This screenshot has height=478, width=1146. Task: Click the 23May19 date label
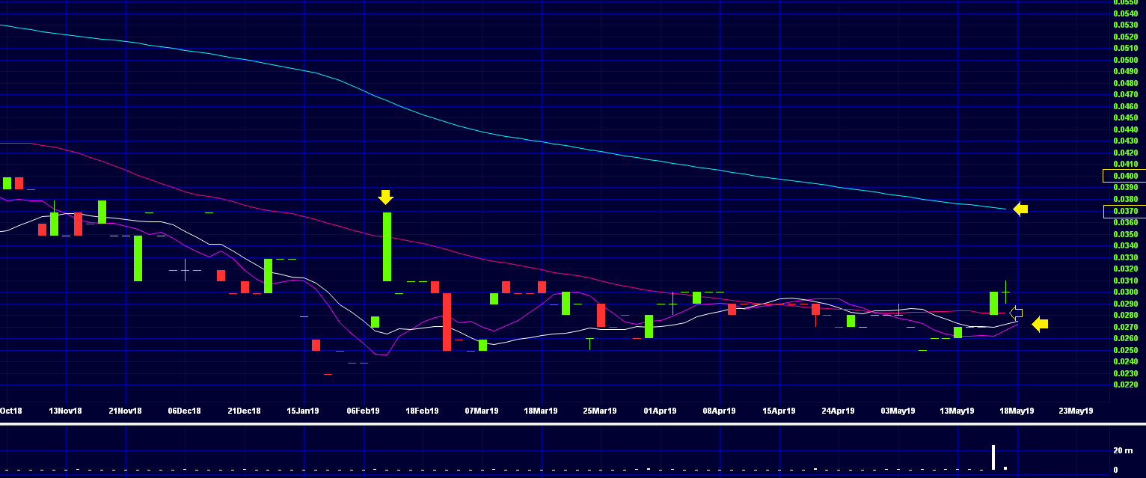[1076, 411]
